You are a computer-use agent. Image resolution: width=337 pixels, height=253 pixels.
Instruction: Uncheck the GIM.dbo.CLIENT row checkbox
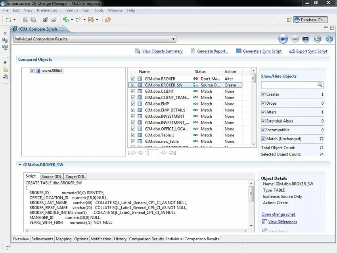pyautogui.click(x=133, y=91)
